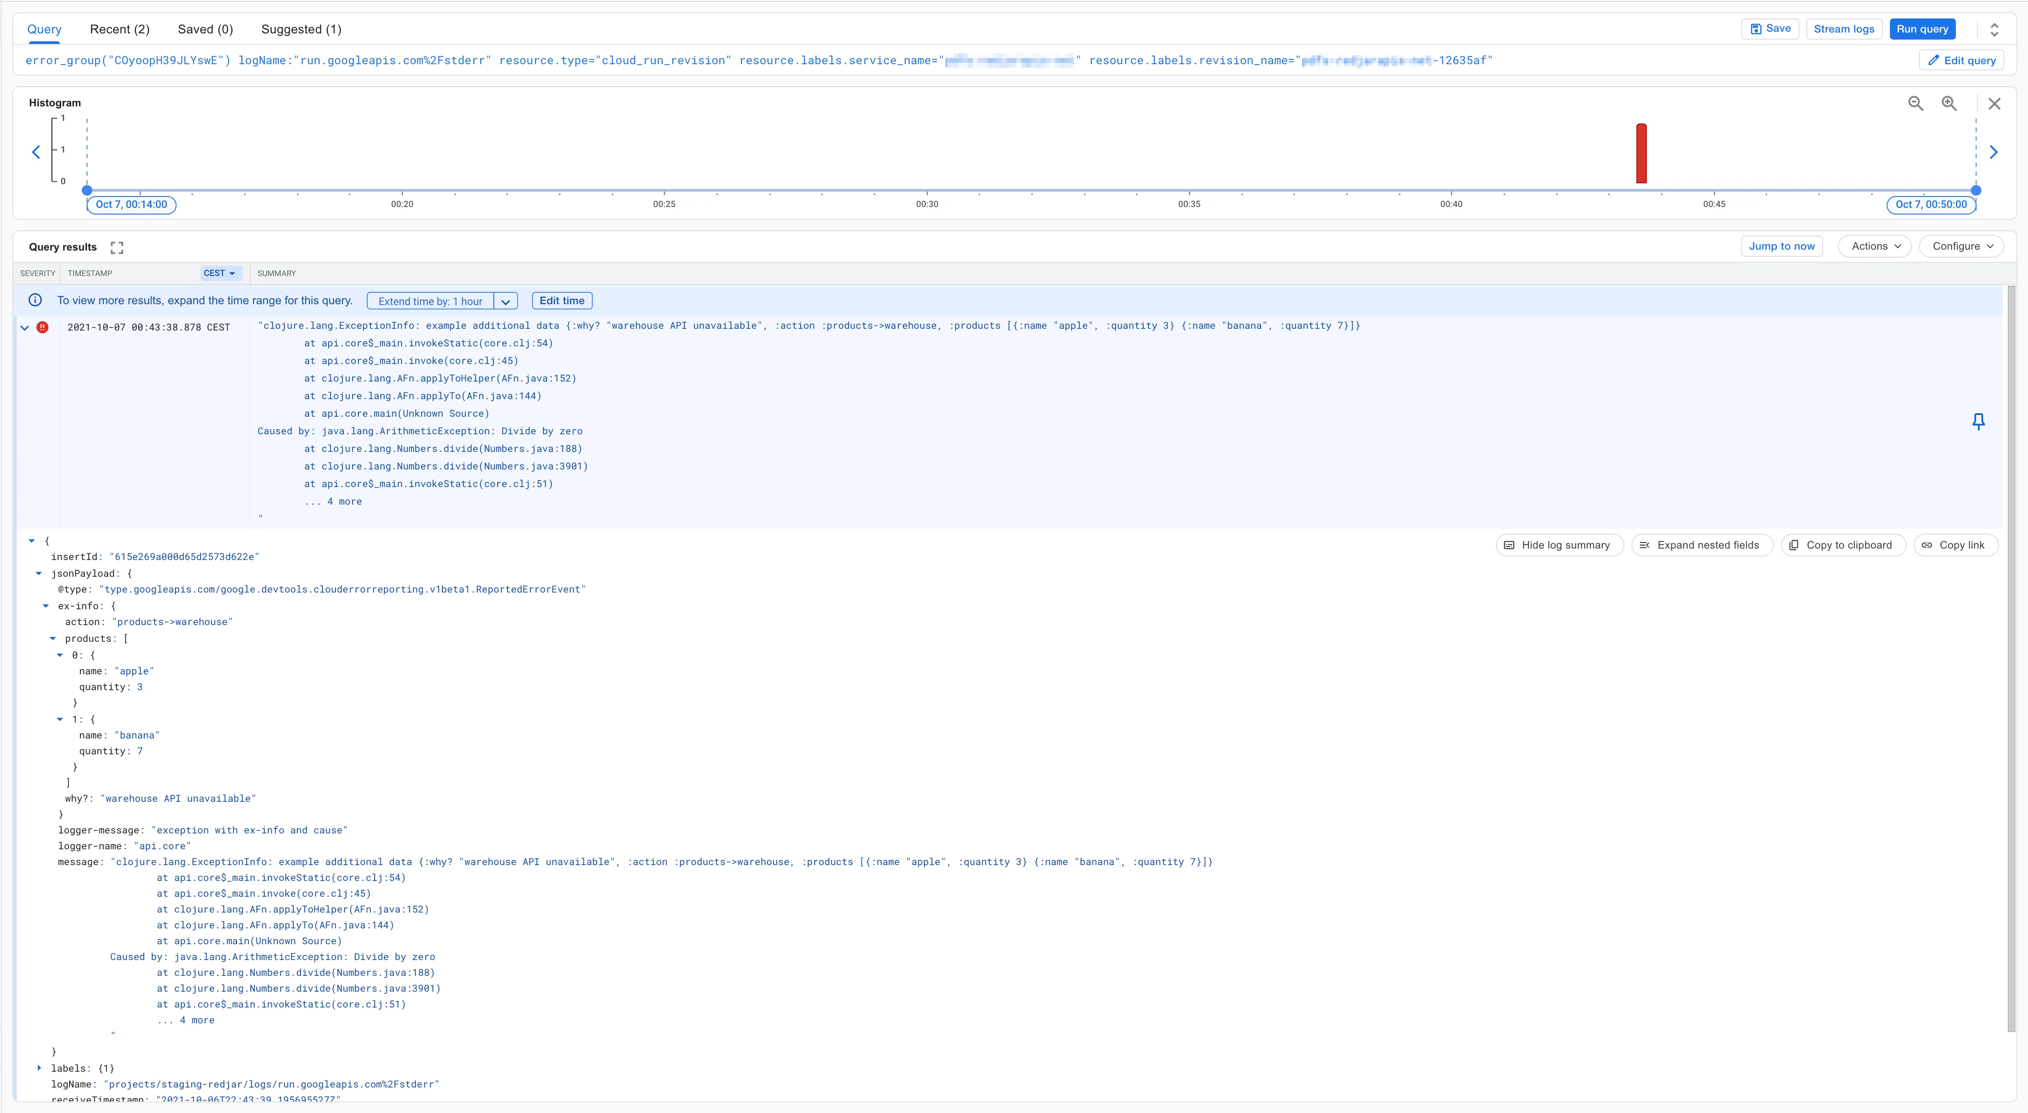Open the Configure dropdown
The width and height of the screenshot is (2028, 1113).
(x=1962, y=246)
